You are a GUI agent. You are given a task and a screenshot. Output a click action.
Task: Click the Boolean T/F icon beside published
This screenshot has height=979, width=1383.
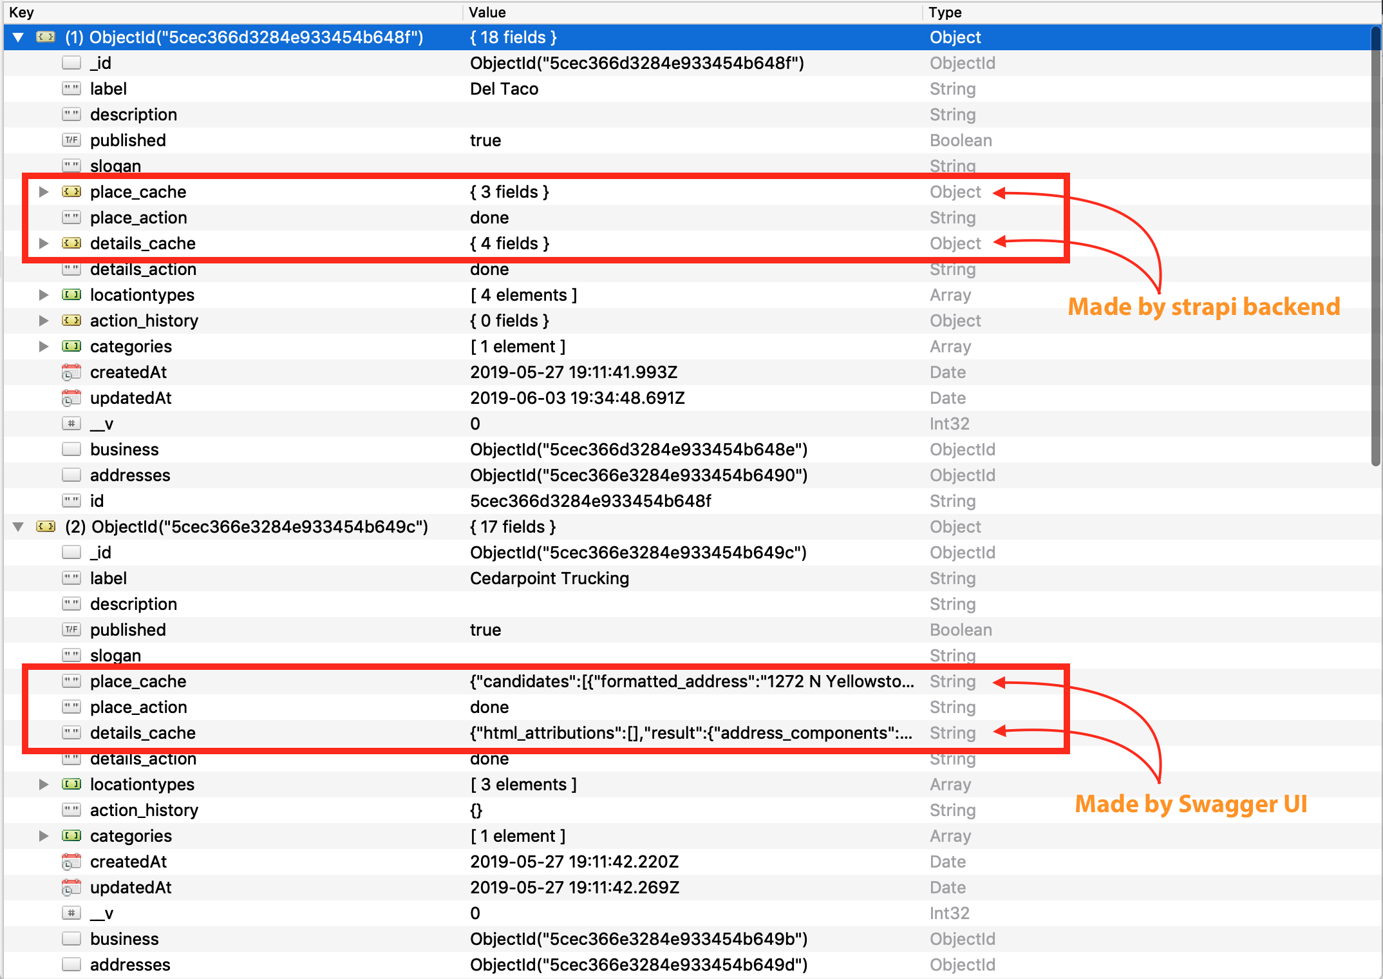point(71,140)
